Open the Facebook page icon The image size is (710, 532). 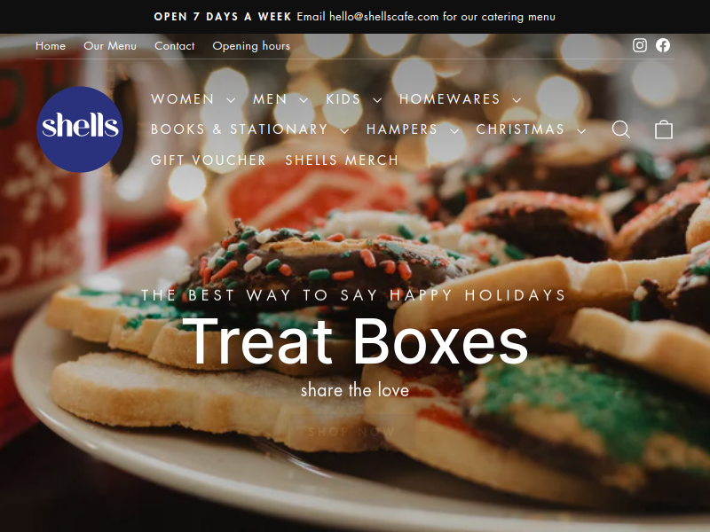(x=663, y=45)
